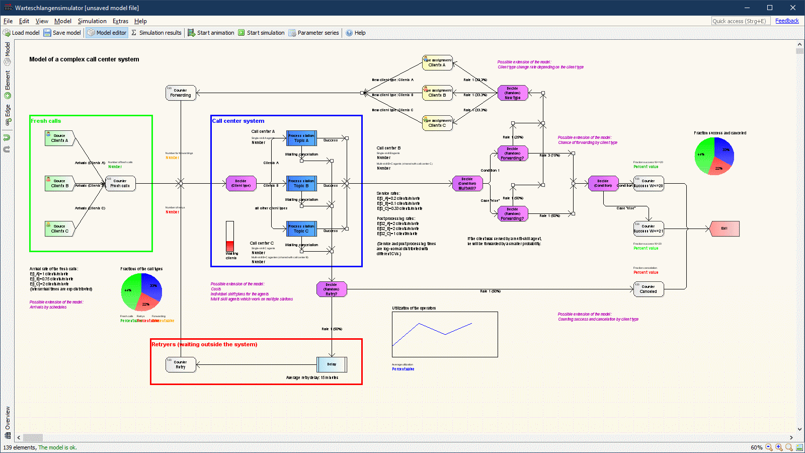Zoom in with the plus magnifier

tap(779, 447)
